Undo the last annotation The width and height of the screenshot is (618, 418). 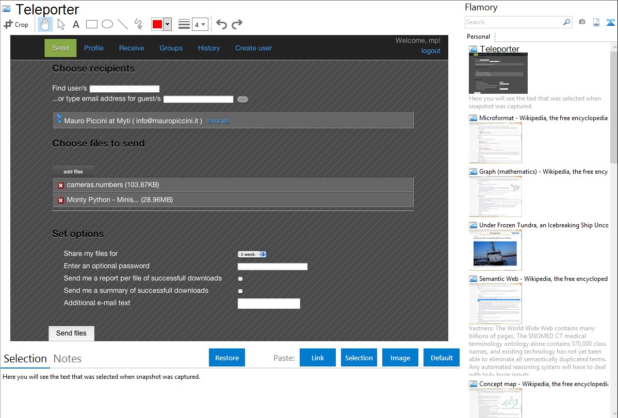click(x=221, y=24)
